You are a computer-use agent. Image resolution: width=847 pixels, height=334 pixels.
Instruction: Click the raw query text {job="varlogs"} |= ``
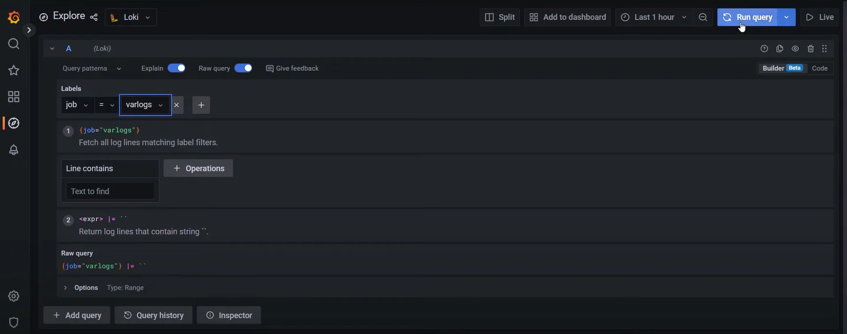[x=103, y=266]
